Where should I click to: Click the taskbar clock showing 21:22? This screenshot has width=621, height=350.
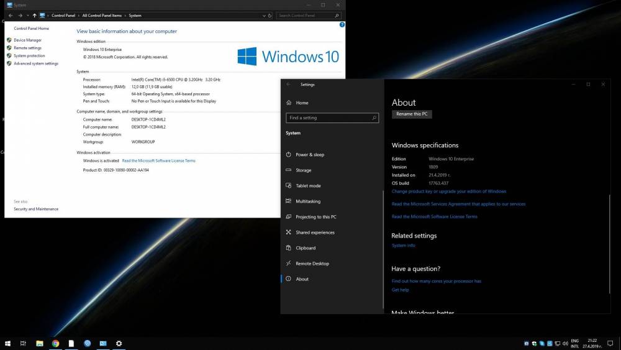[x=592, y=344]
